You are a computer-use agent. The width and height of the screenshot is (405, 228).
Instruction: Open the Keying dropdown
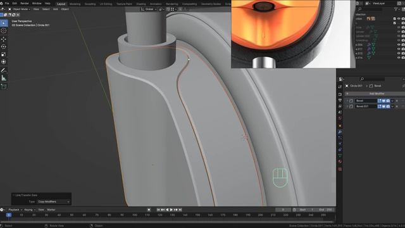(30, 210)
